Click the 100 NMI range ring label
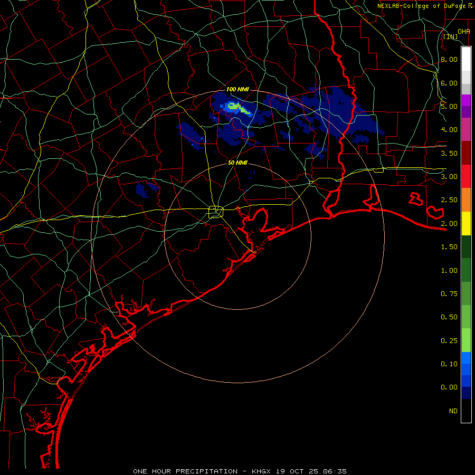The width and height of the screenshot is (475, 475). (238, 89)
